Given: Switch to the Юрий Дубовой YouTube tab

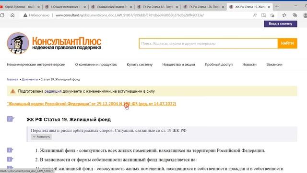Looking at the screenshot, I should (x=19, y=7).
